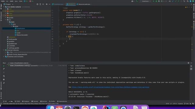Click the warnings indicator in editor corner
Viewport: 195px width, 109px height.
(186, 7)
